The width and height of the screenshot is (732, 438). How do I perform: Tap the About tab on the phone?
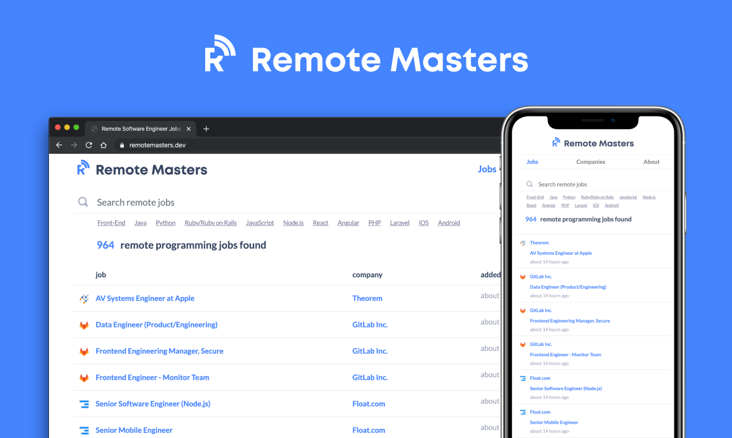(x=651, y=162)
